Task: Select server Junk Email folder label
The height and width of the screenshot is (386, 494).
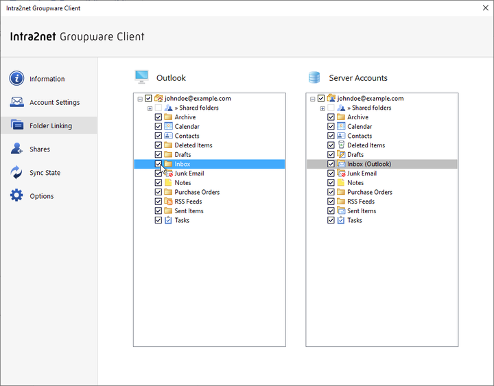Action: click(362, 173)
